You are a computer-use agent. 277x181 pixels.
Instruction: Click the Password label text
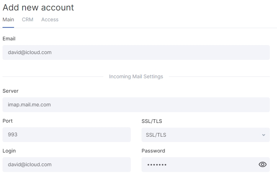(x=153, y=151)
